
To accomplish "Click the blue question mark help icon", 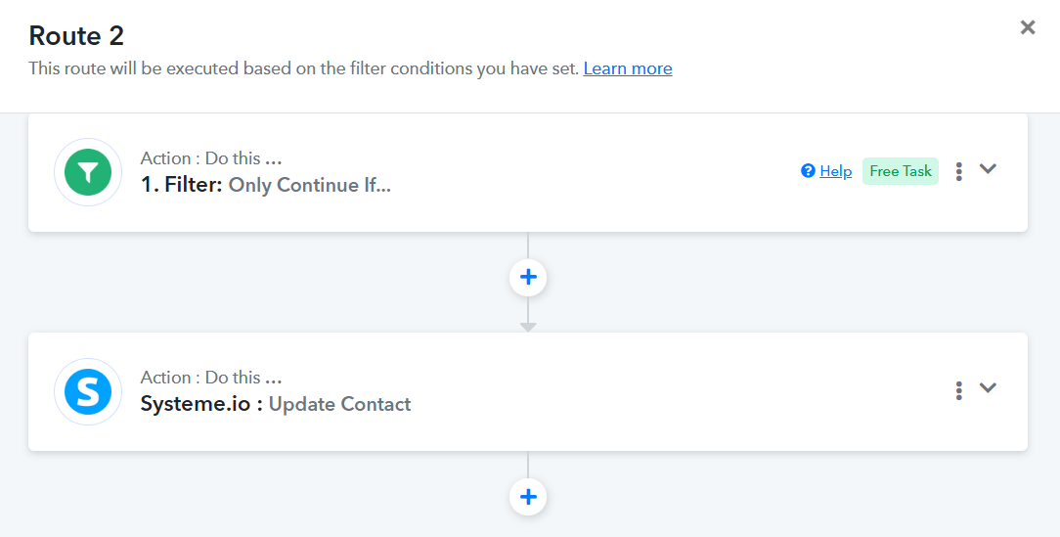I will (x=808, y=171).
